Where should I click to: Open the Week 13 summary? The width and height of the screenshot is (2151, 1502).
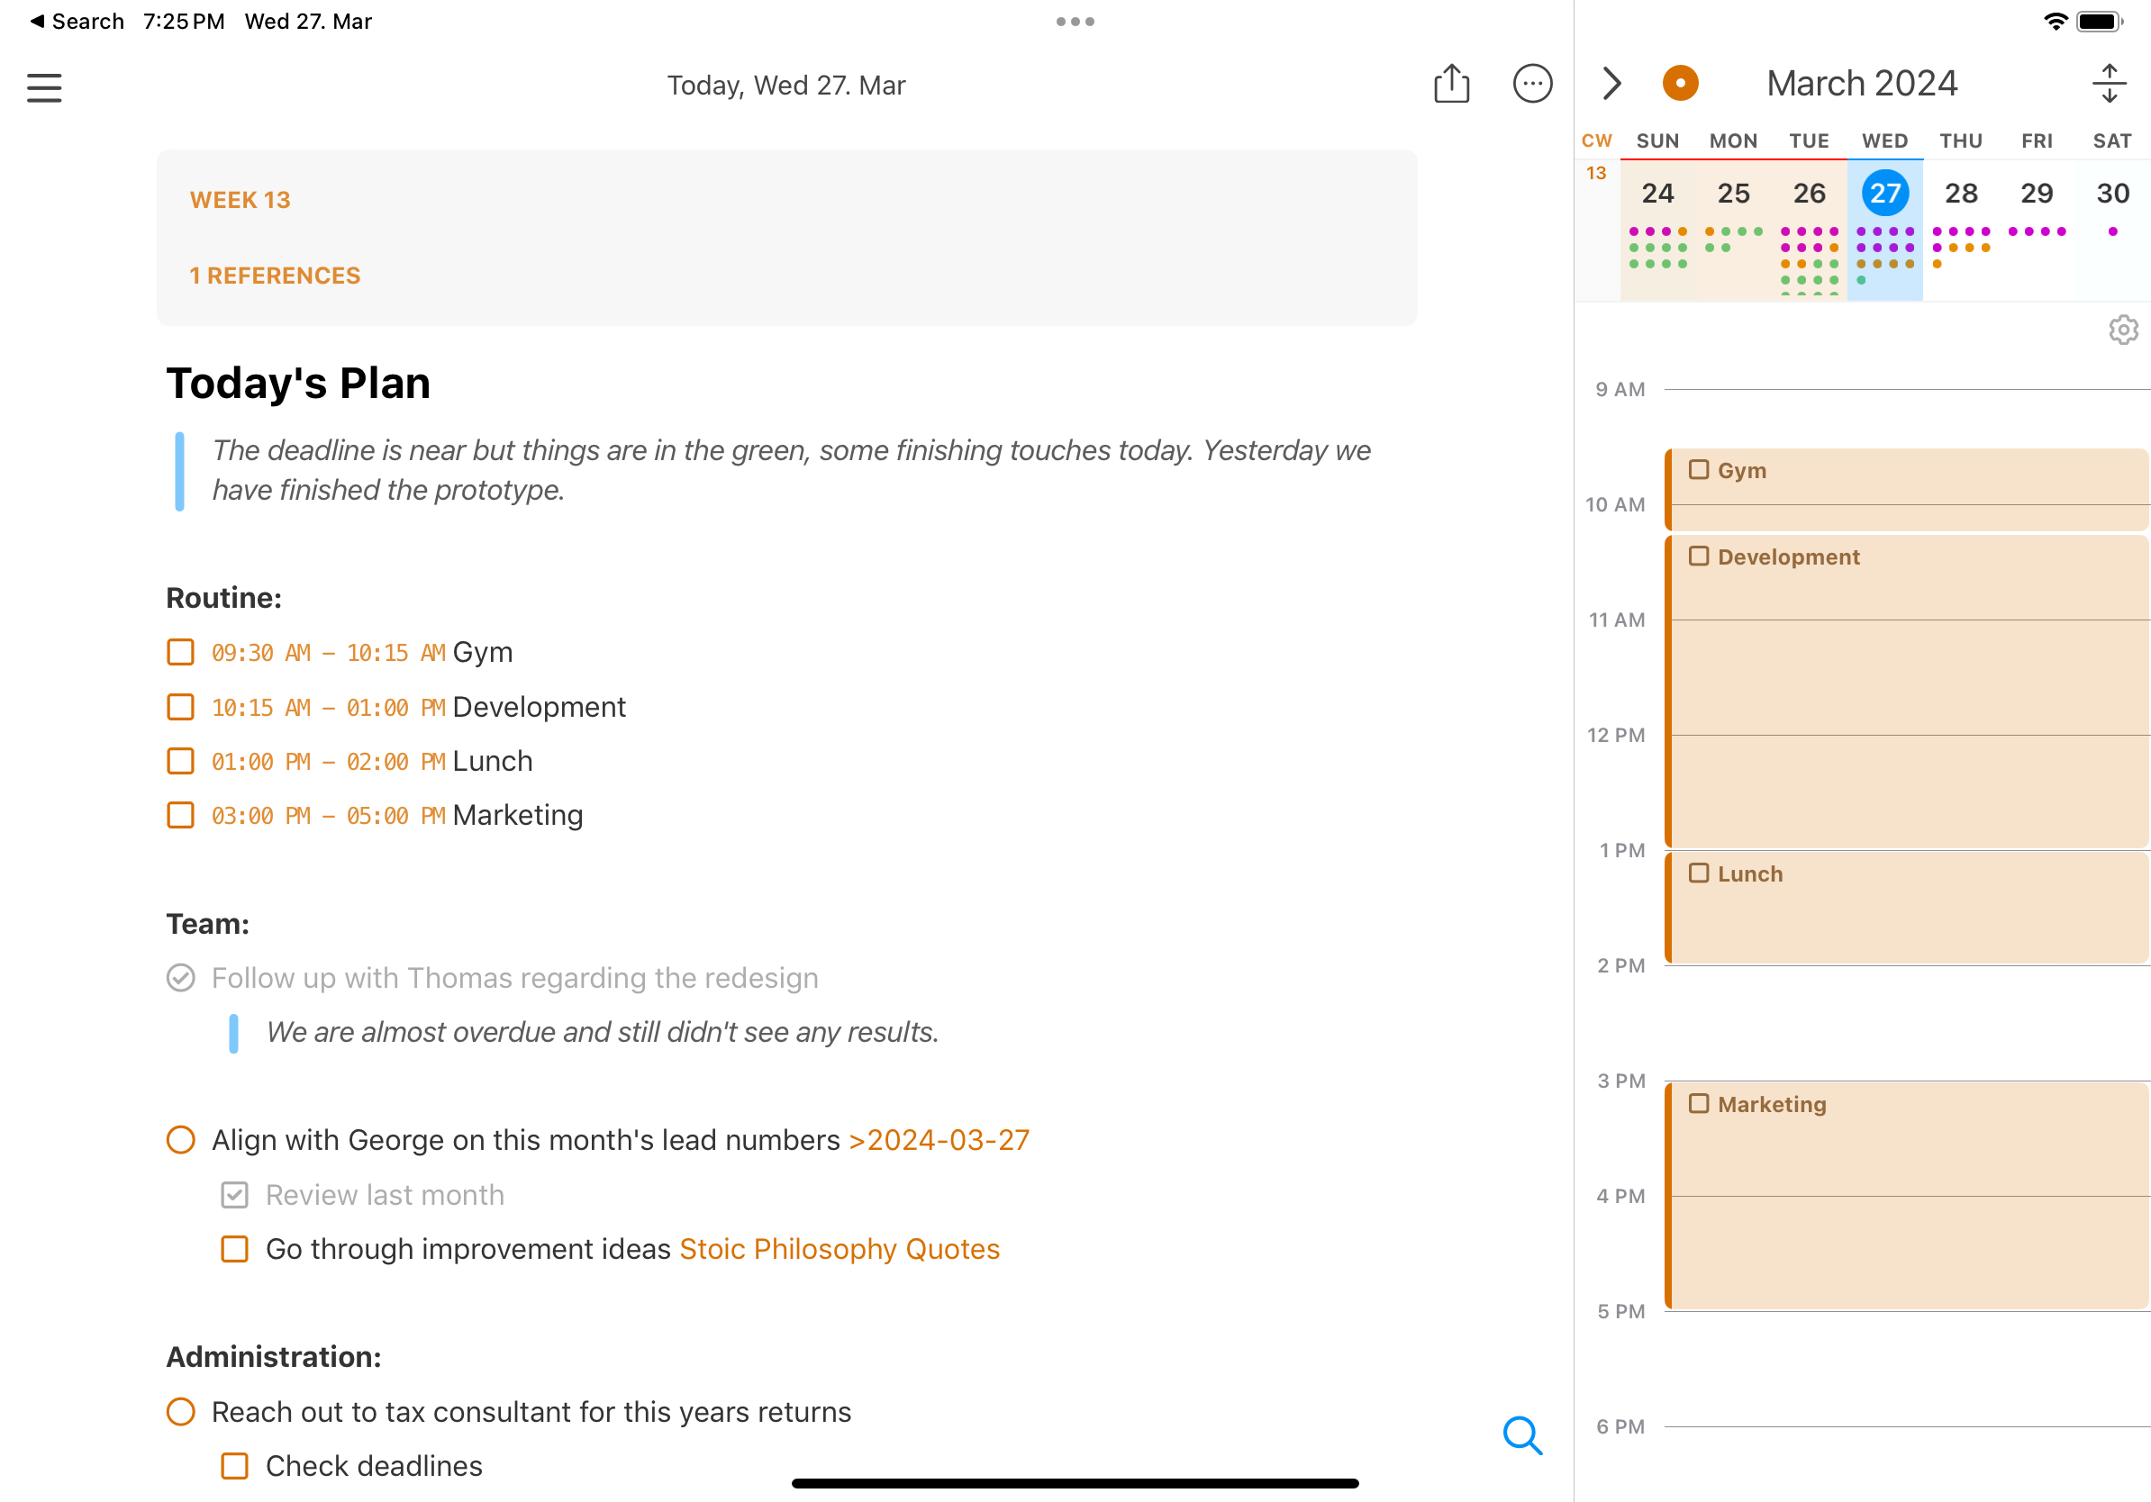click(240, 199)
